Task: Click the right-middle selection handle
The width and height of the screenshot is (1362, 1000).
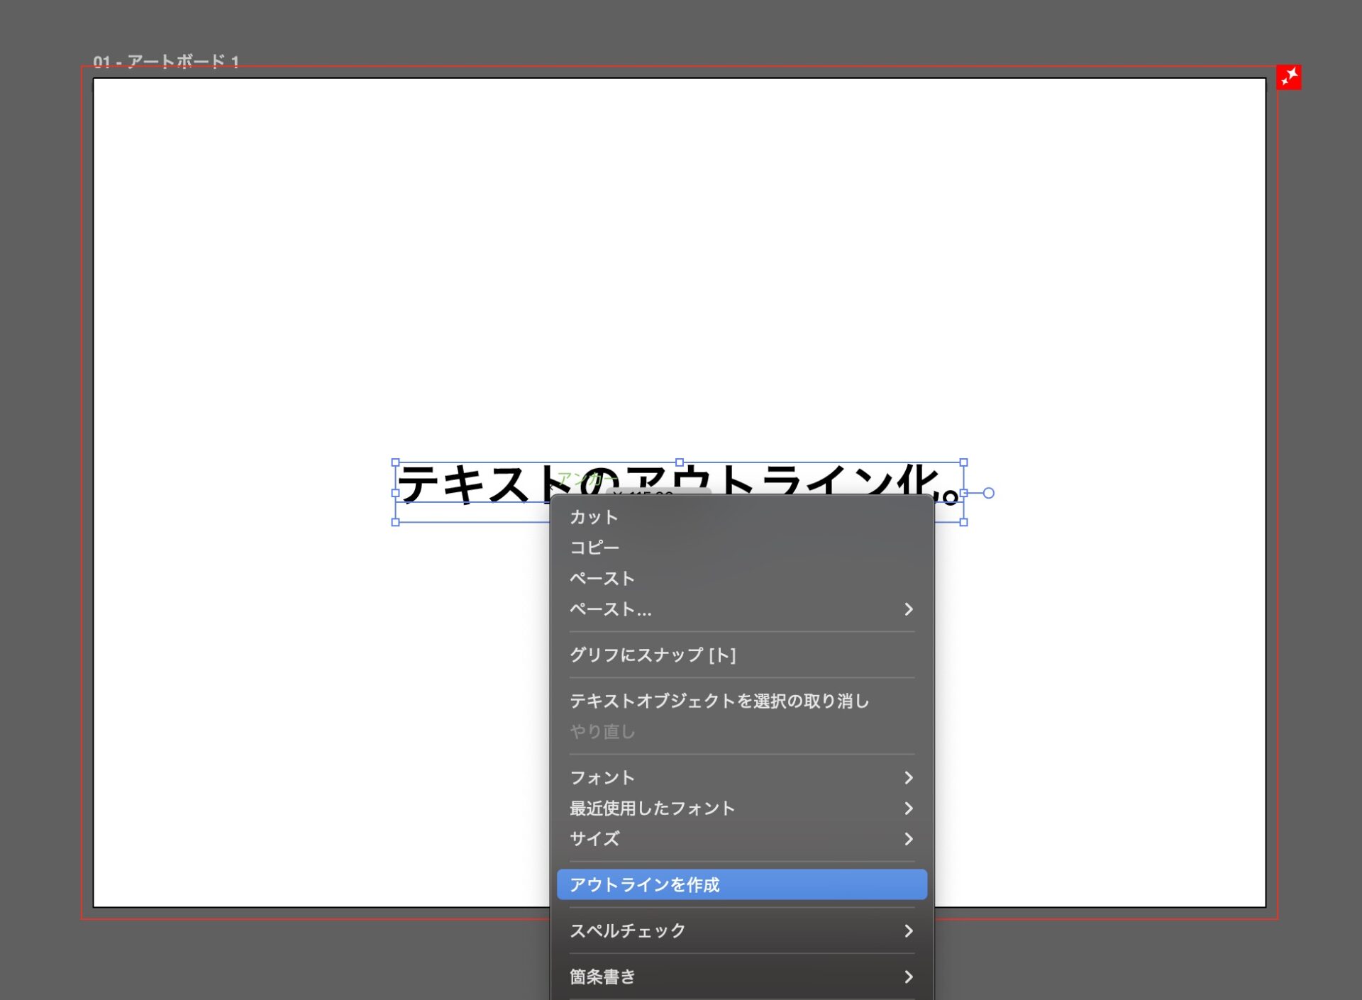Action: pyautogui.click(x=964, y=491)
